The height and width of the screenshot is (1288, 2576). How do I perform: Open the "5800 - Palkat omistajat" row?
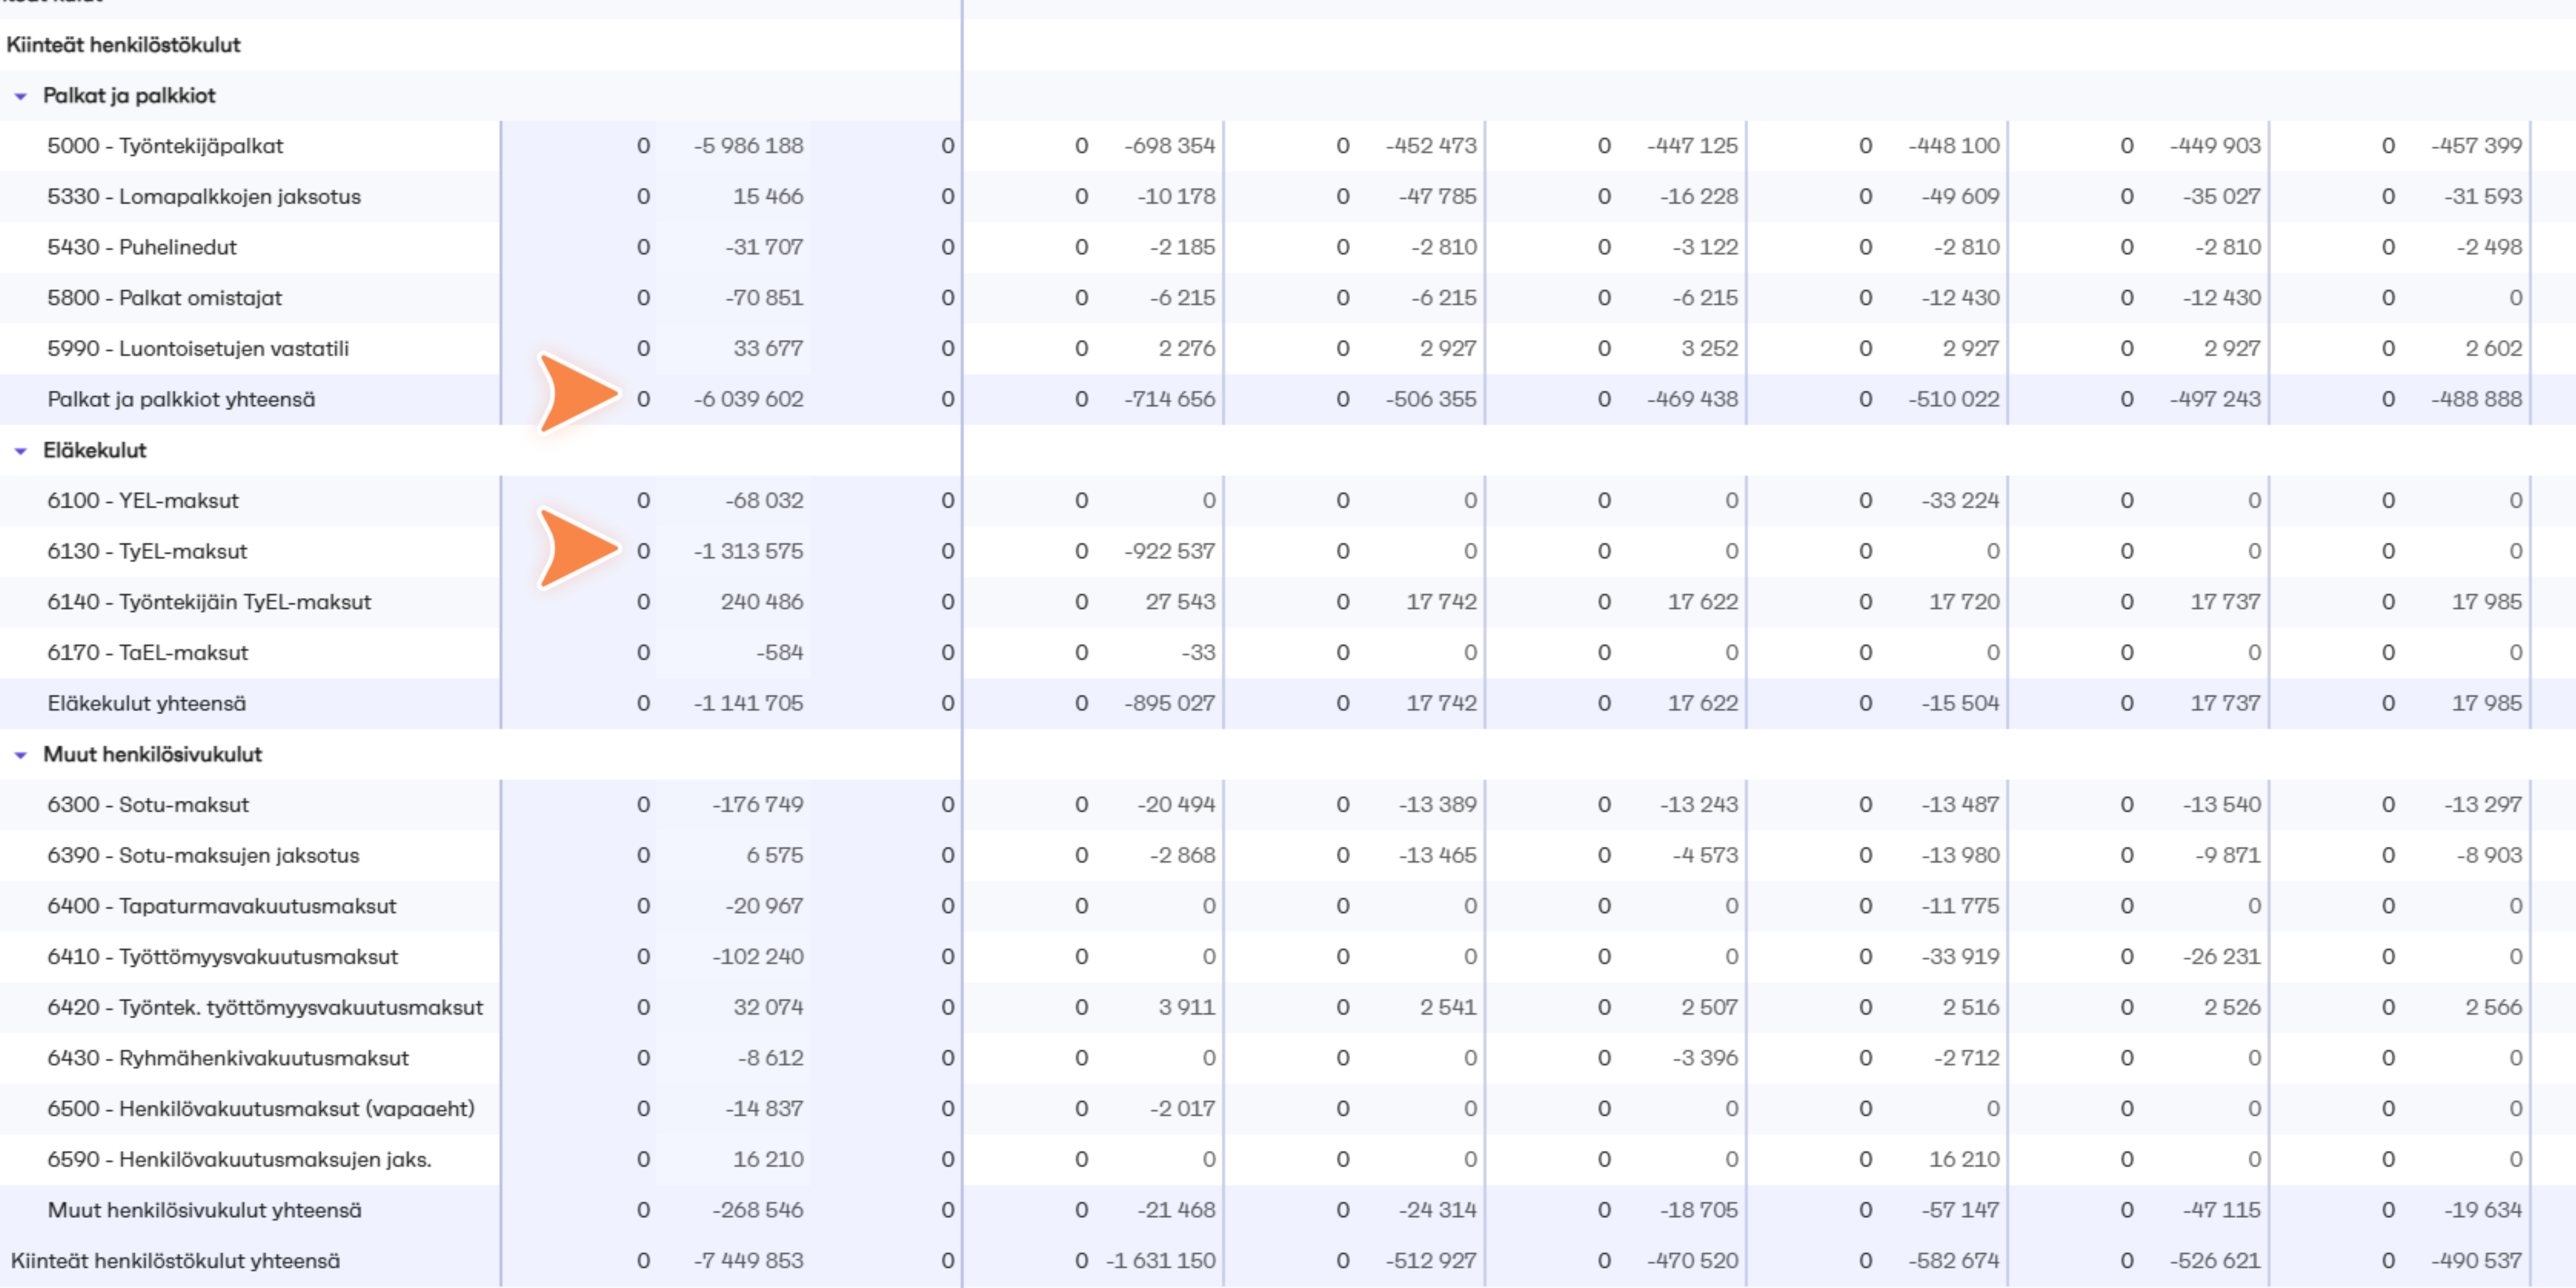(x=165, y=298)
